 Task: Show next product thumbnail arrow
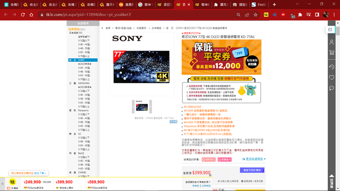(151, 107)
